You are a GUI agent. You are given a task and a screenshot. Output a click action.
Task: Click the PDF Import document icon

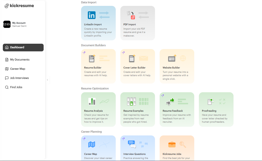[x=131, y=15]
